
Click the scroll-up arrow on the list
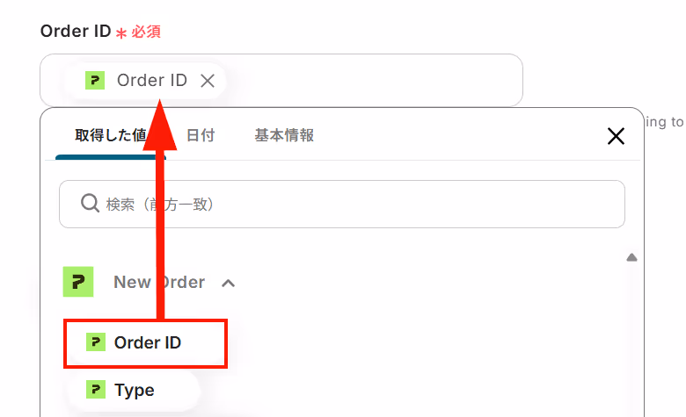631,257
